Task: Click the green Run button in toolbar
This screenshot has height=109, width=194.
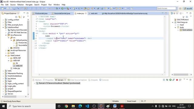Action: click(x=62, y=8)
